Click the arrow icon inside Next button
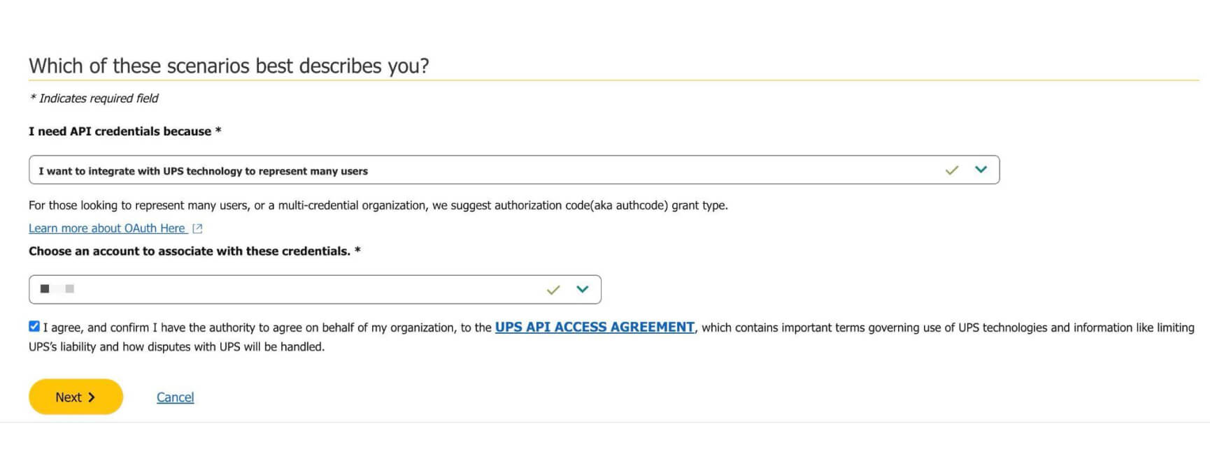Screen dimensions: 1210x449 coord(92,397)
